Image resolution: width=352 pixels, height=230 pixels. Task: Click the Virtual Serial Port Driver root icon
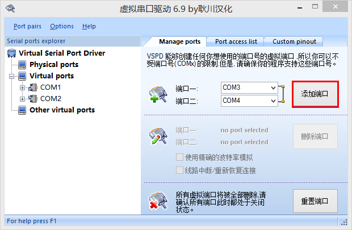pyautogui.click(x=12, y=53)
